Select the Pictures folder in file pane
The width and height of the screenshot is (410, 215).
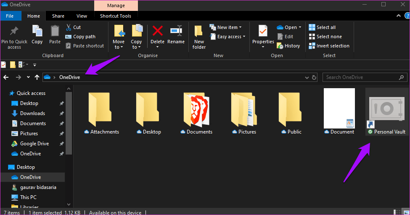tap(244, 113)
